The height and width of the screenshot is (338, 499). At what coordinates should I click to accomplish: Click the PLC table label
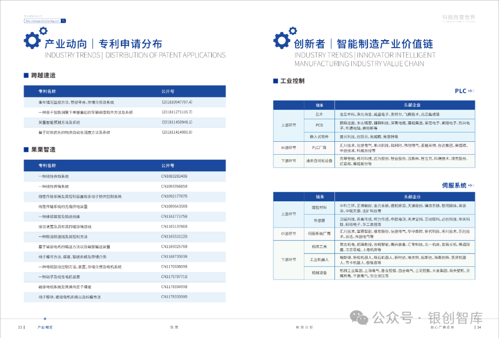(461, 91)
